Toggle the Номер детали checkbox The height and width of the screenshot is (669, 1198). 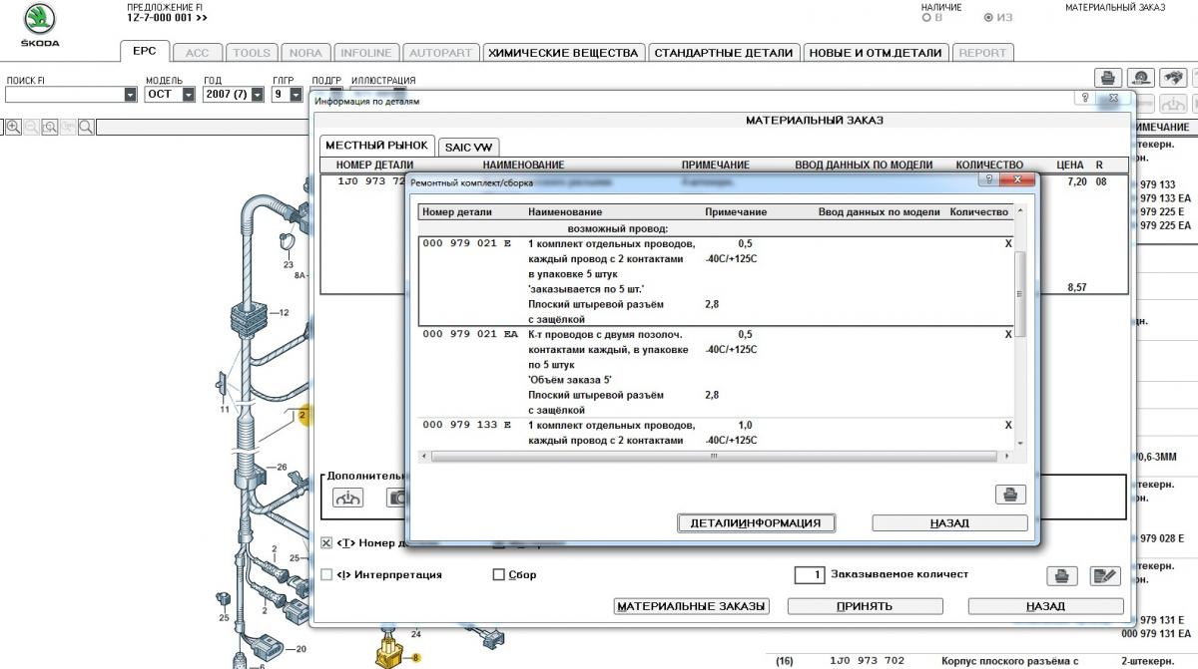[x=326, y=543]
